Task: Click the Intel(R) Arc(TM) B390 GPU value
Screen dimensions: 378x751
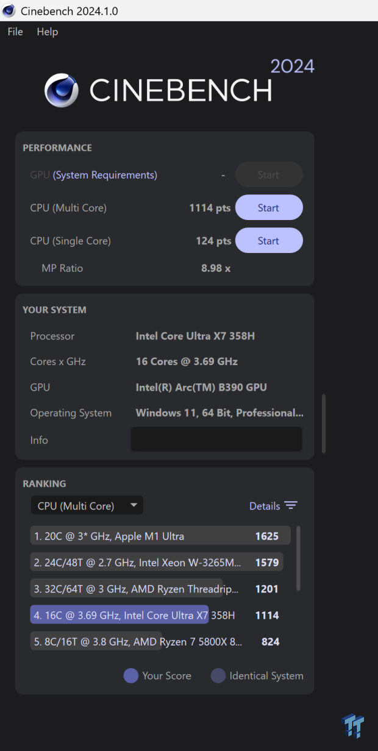Action: [x=201, y=387]
